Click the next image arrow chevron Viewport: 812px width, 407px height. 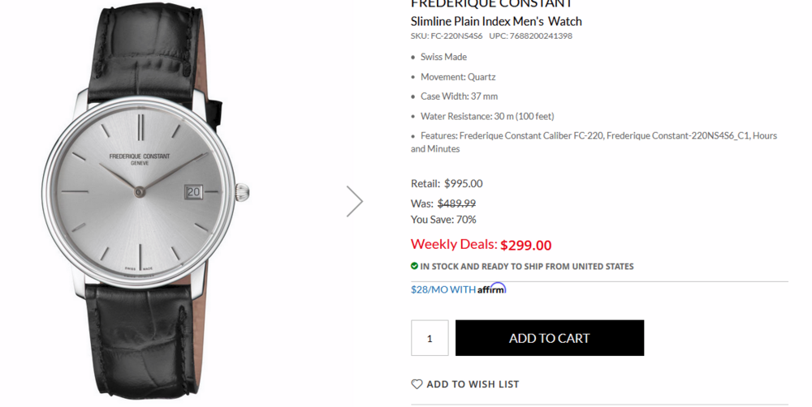[x=354, y=201]
